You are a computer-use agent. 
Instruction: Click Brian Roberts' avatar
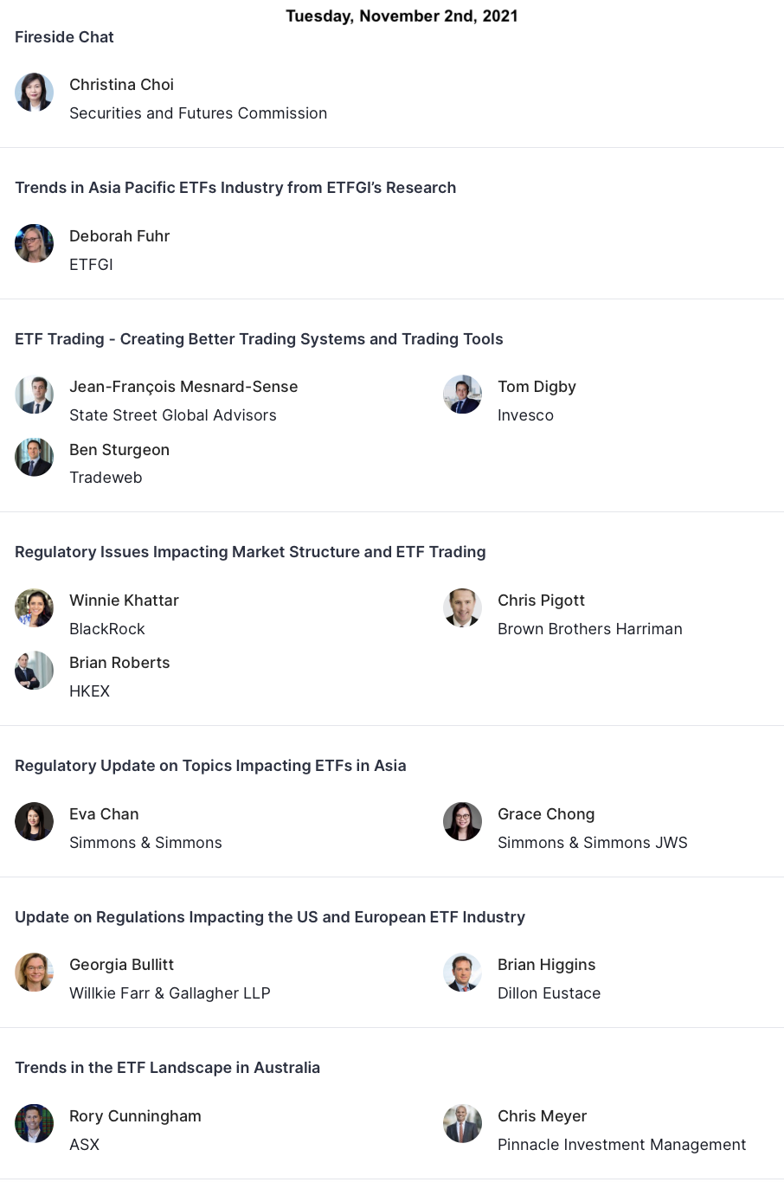point(34,671)
